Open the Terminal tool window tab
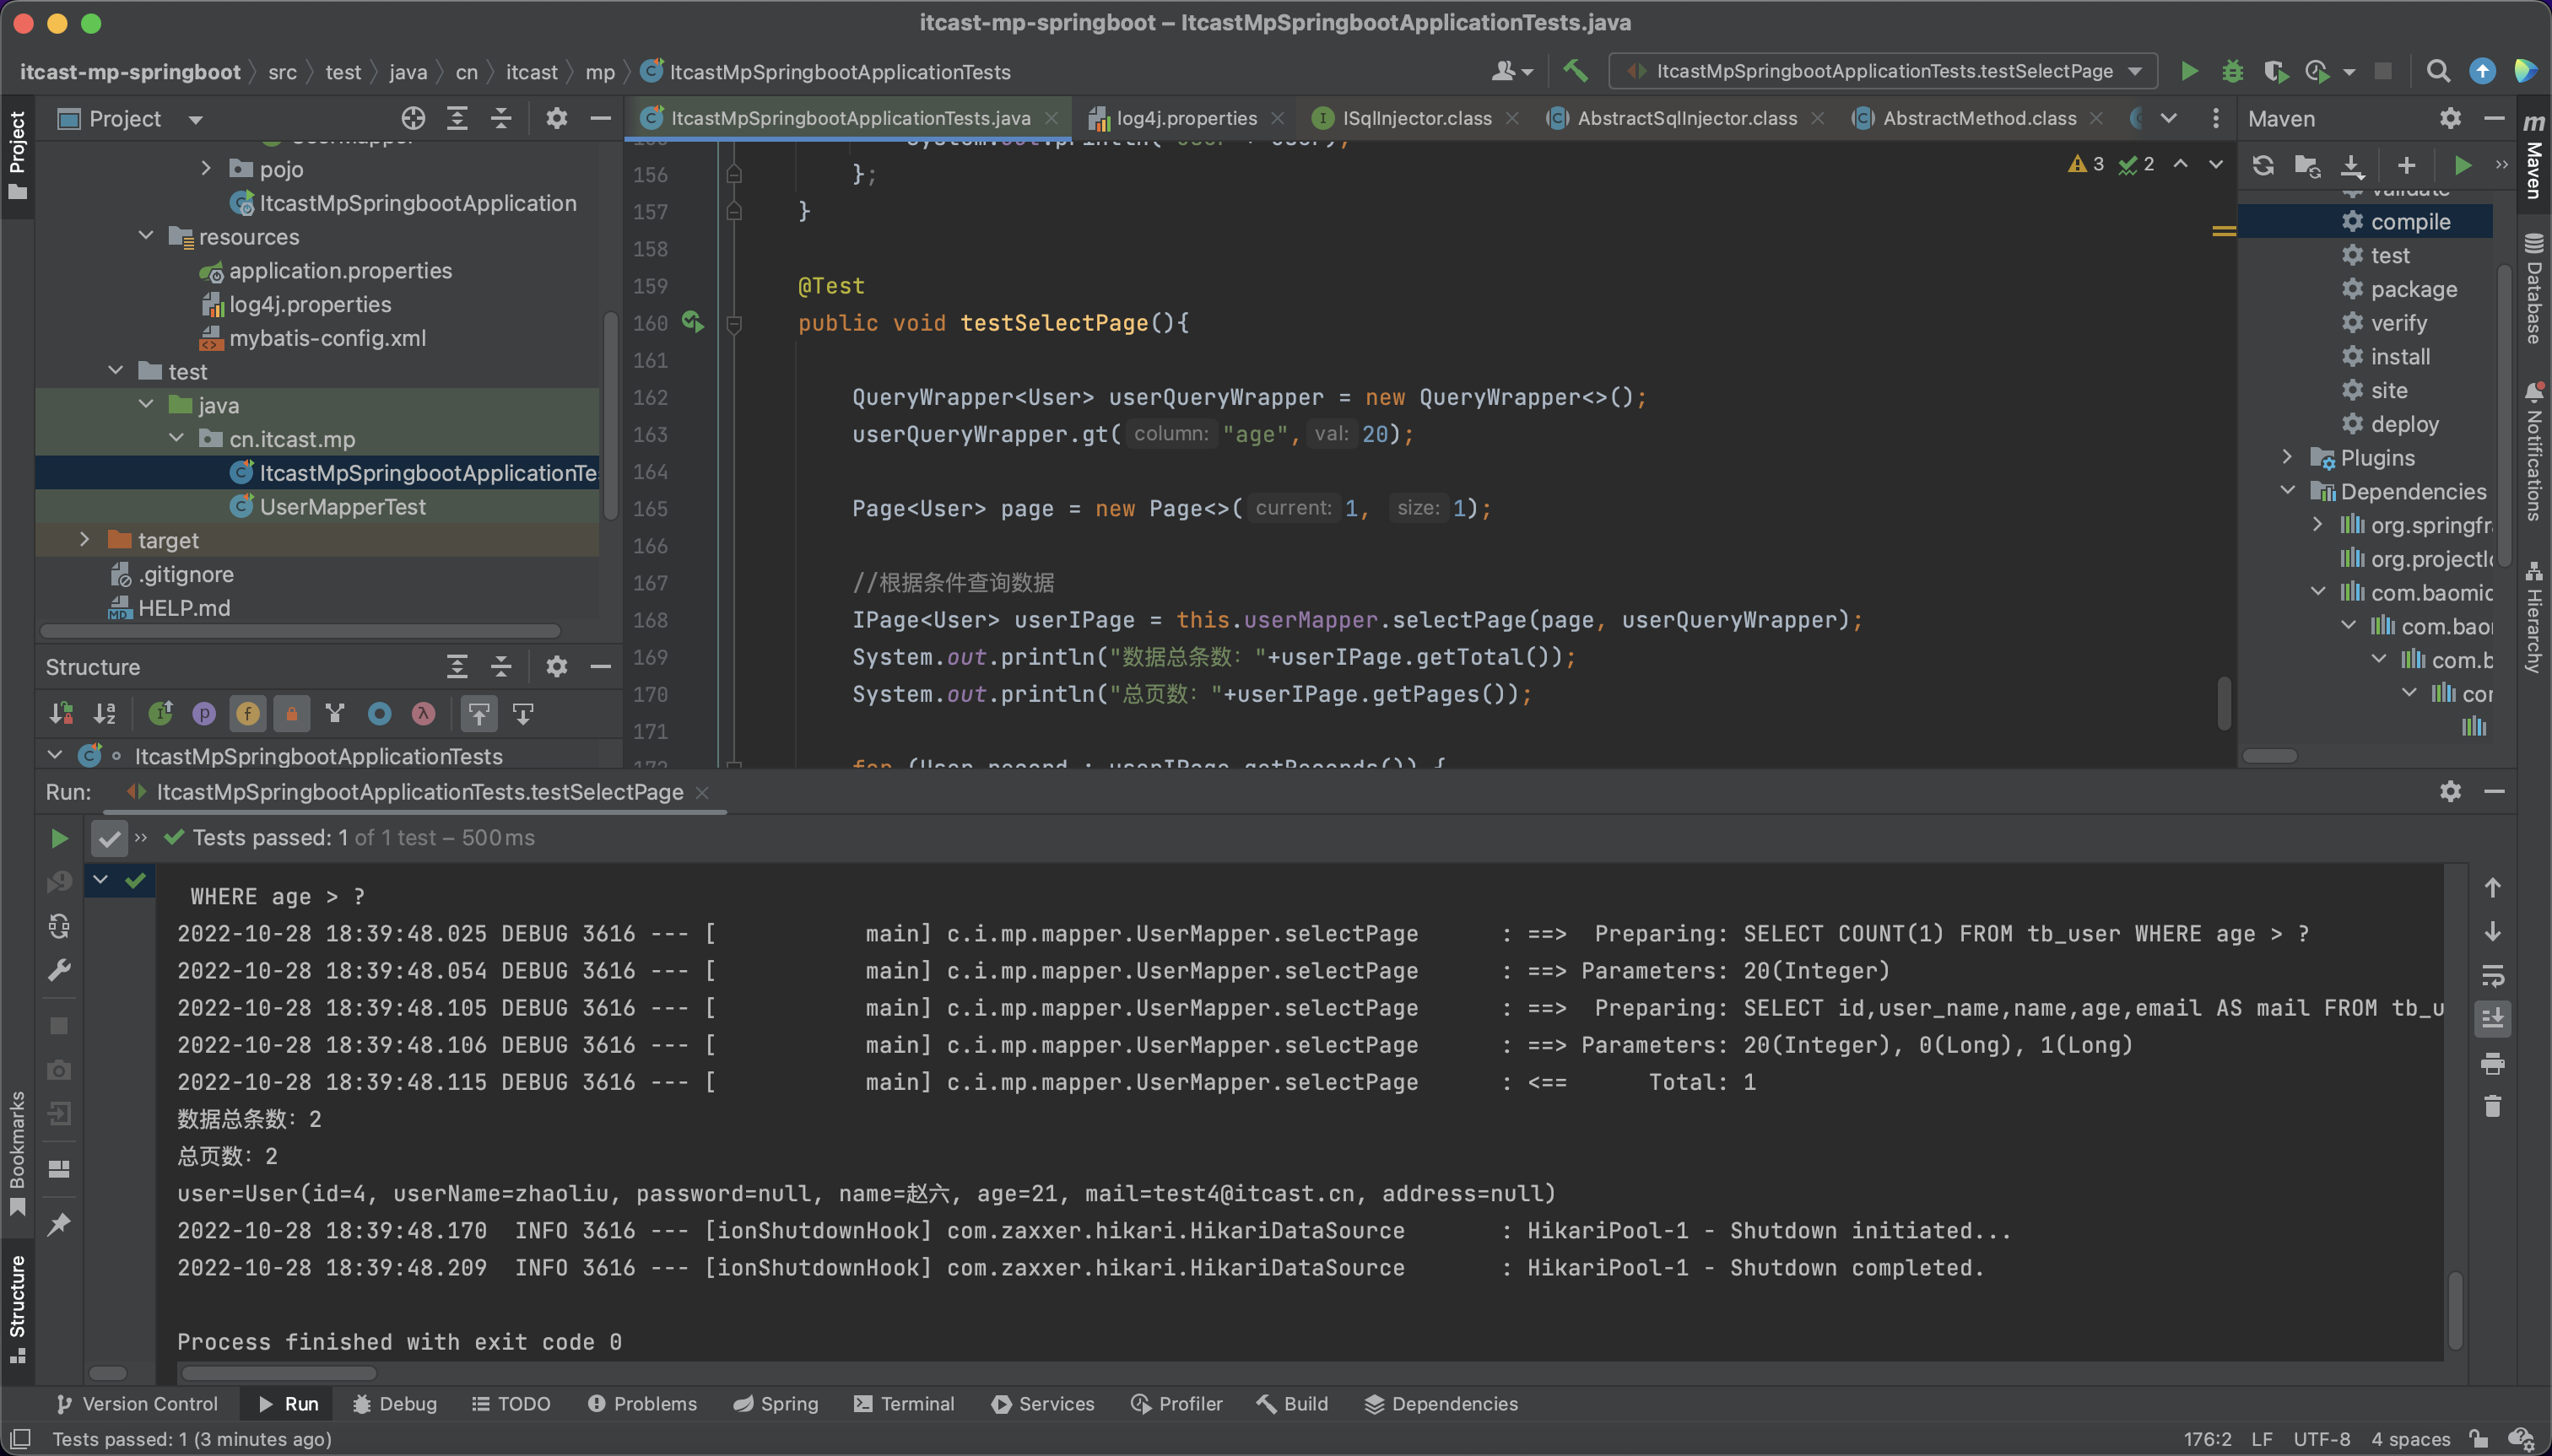2552x1456 pixels. (x=905, y=1403)
